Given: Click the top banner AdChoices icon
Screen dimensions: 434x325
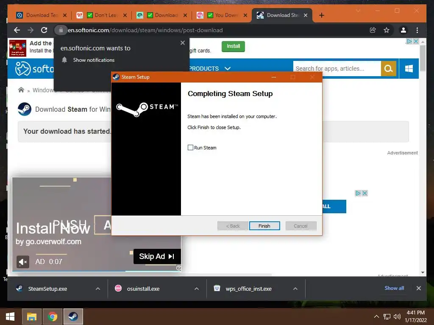Looking at the screenshot, I should (x=409, y=41).
